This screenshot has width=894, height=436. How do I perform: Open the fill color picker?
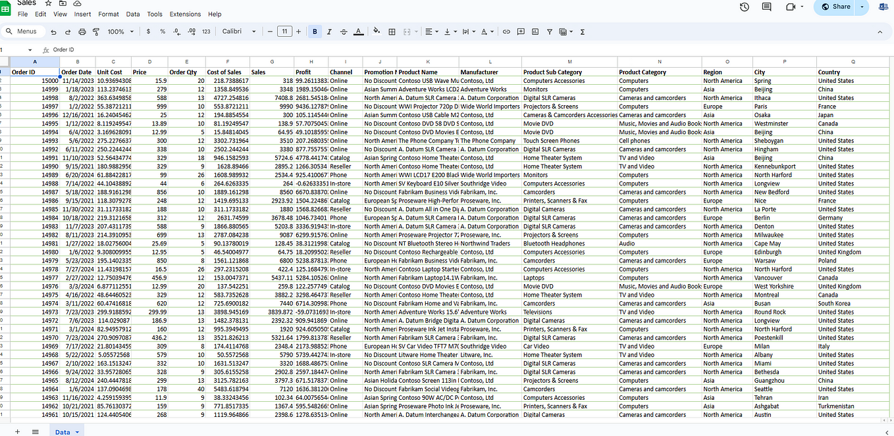pos(377,32)
